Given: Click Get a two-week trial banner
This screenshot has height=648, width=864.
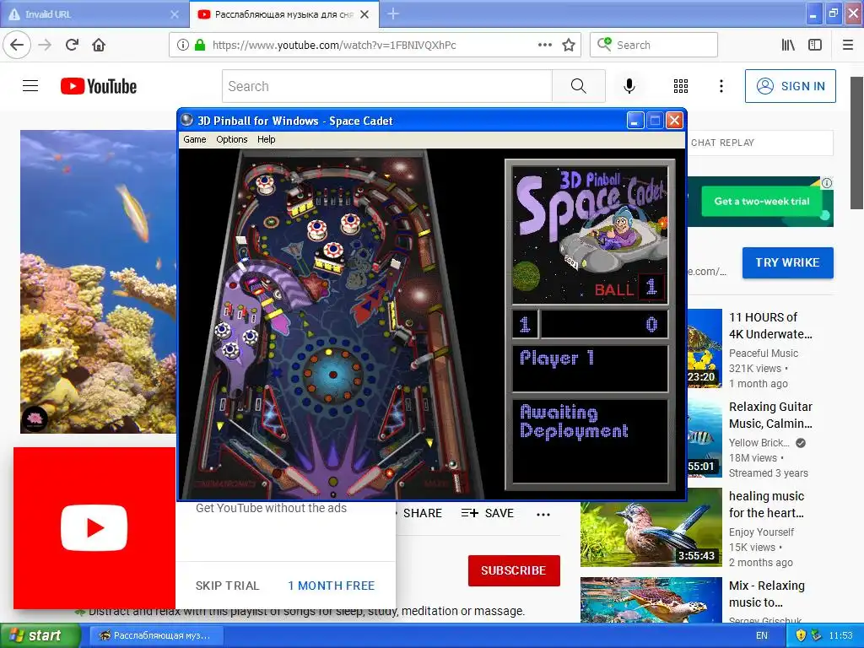Looking at the screenshot, I should 762,202.
